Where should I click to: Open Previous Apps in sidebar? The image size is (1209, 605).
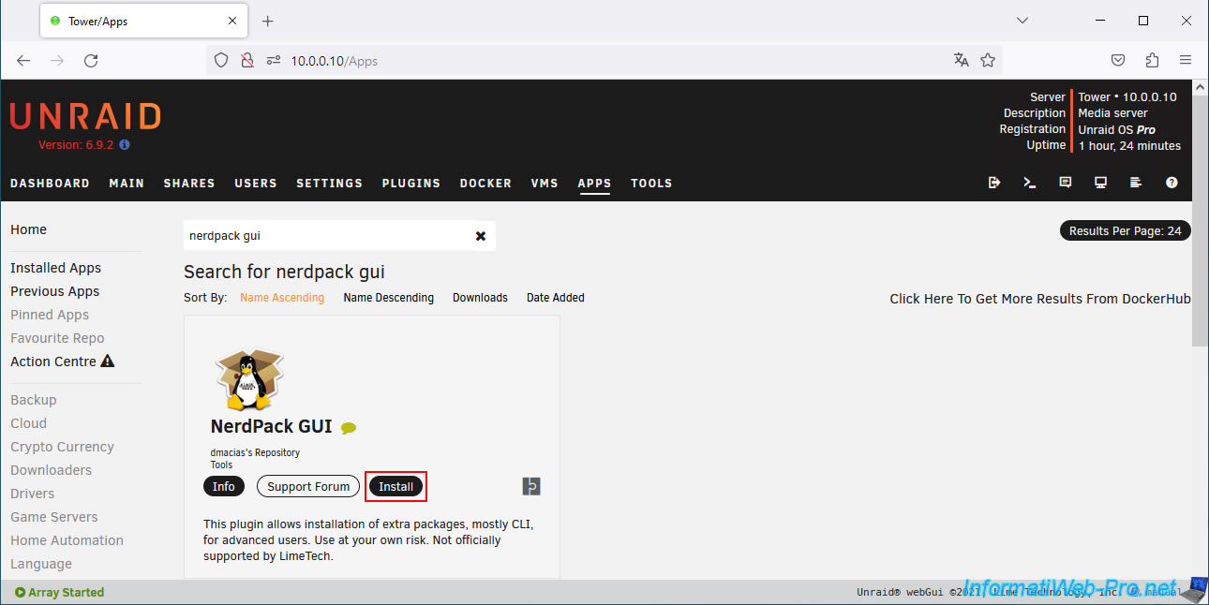(54, 291)
